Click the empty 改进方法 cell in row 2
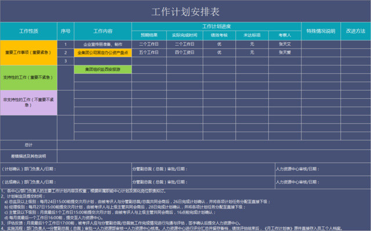The width and height of the screenshot is (371, 231). tap(355, 53)
